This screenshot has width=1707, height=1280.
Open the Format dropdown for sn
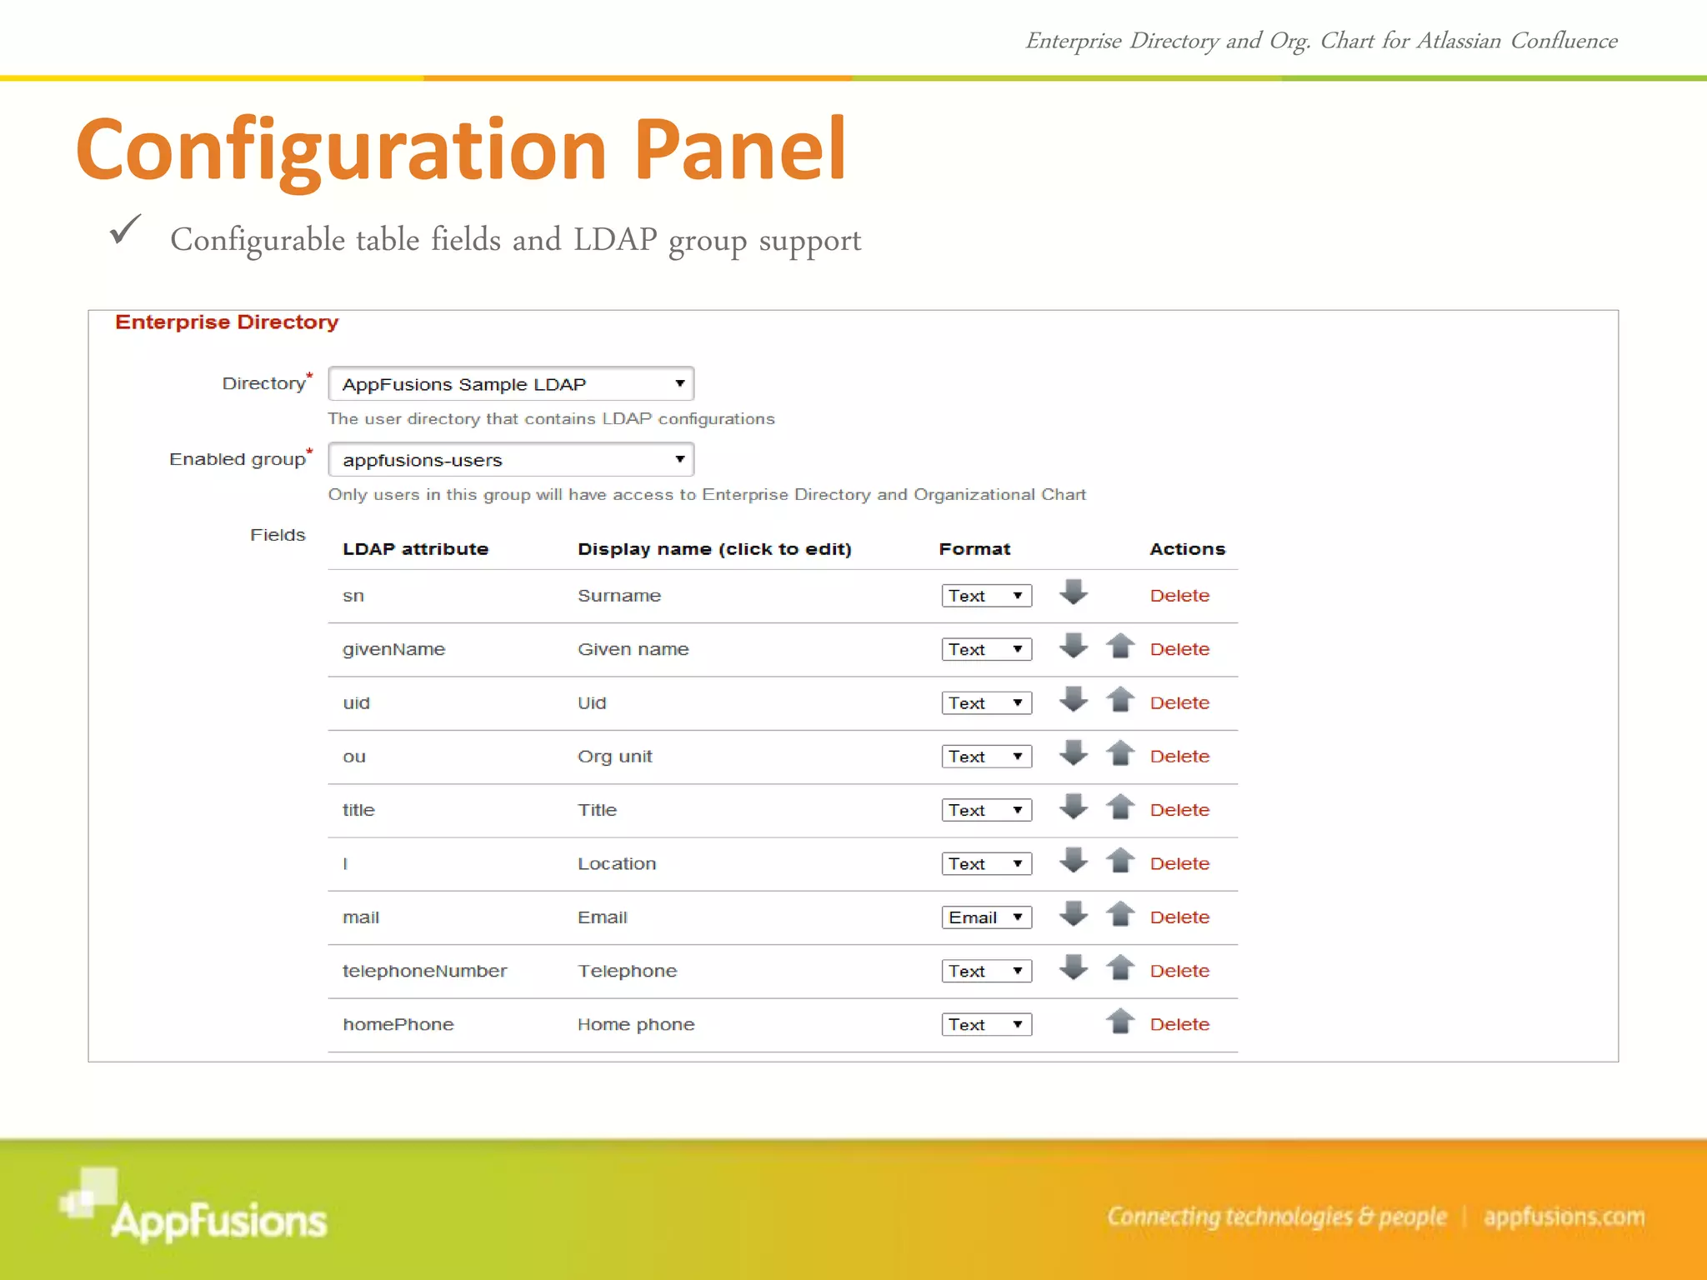click(987, 596)
